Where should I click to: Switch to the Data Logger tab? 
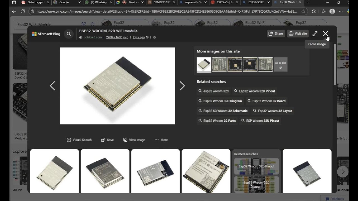pos(35,2)
